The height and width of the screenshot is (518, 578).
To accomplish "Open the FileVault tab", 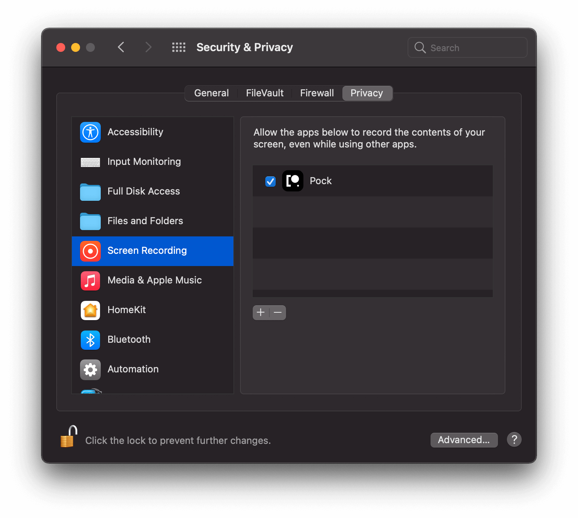I will [x=265, y=93].
